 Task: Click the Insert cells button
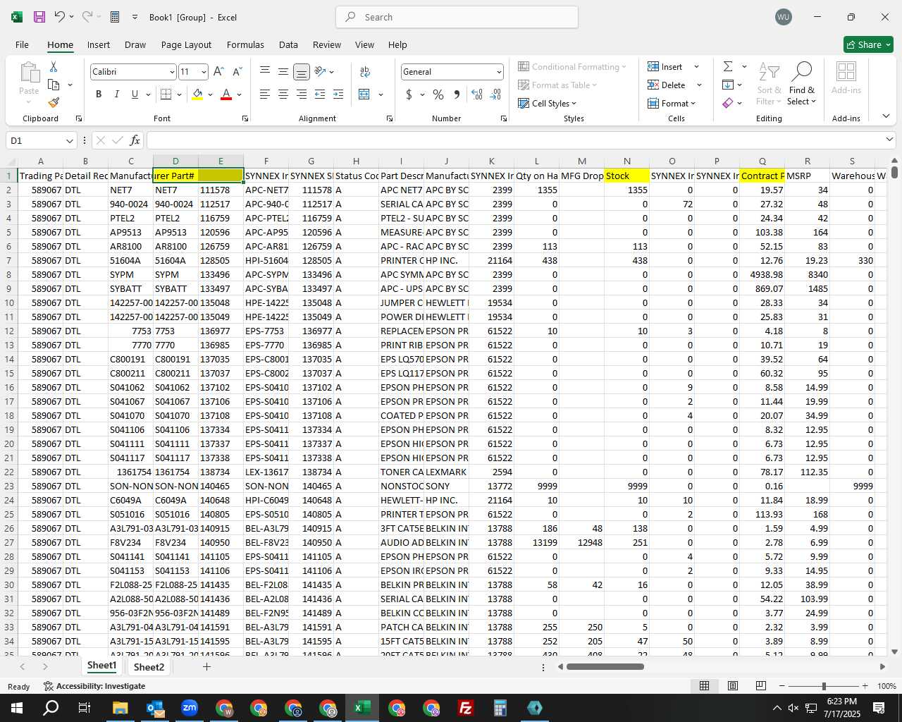[x=665, y=66]
